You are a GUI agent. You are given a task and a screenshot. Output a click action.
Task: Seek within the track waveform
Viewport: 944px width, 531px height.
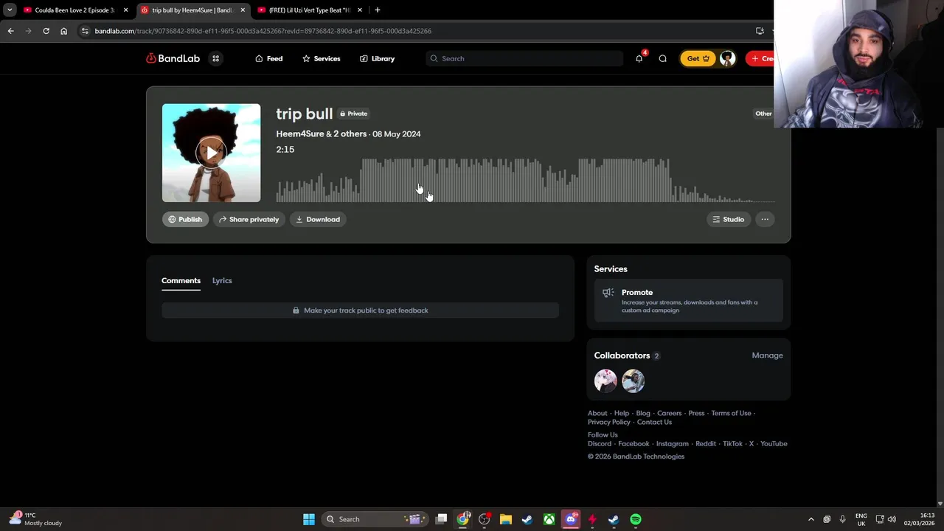525,180
